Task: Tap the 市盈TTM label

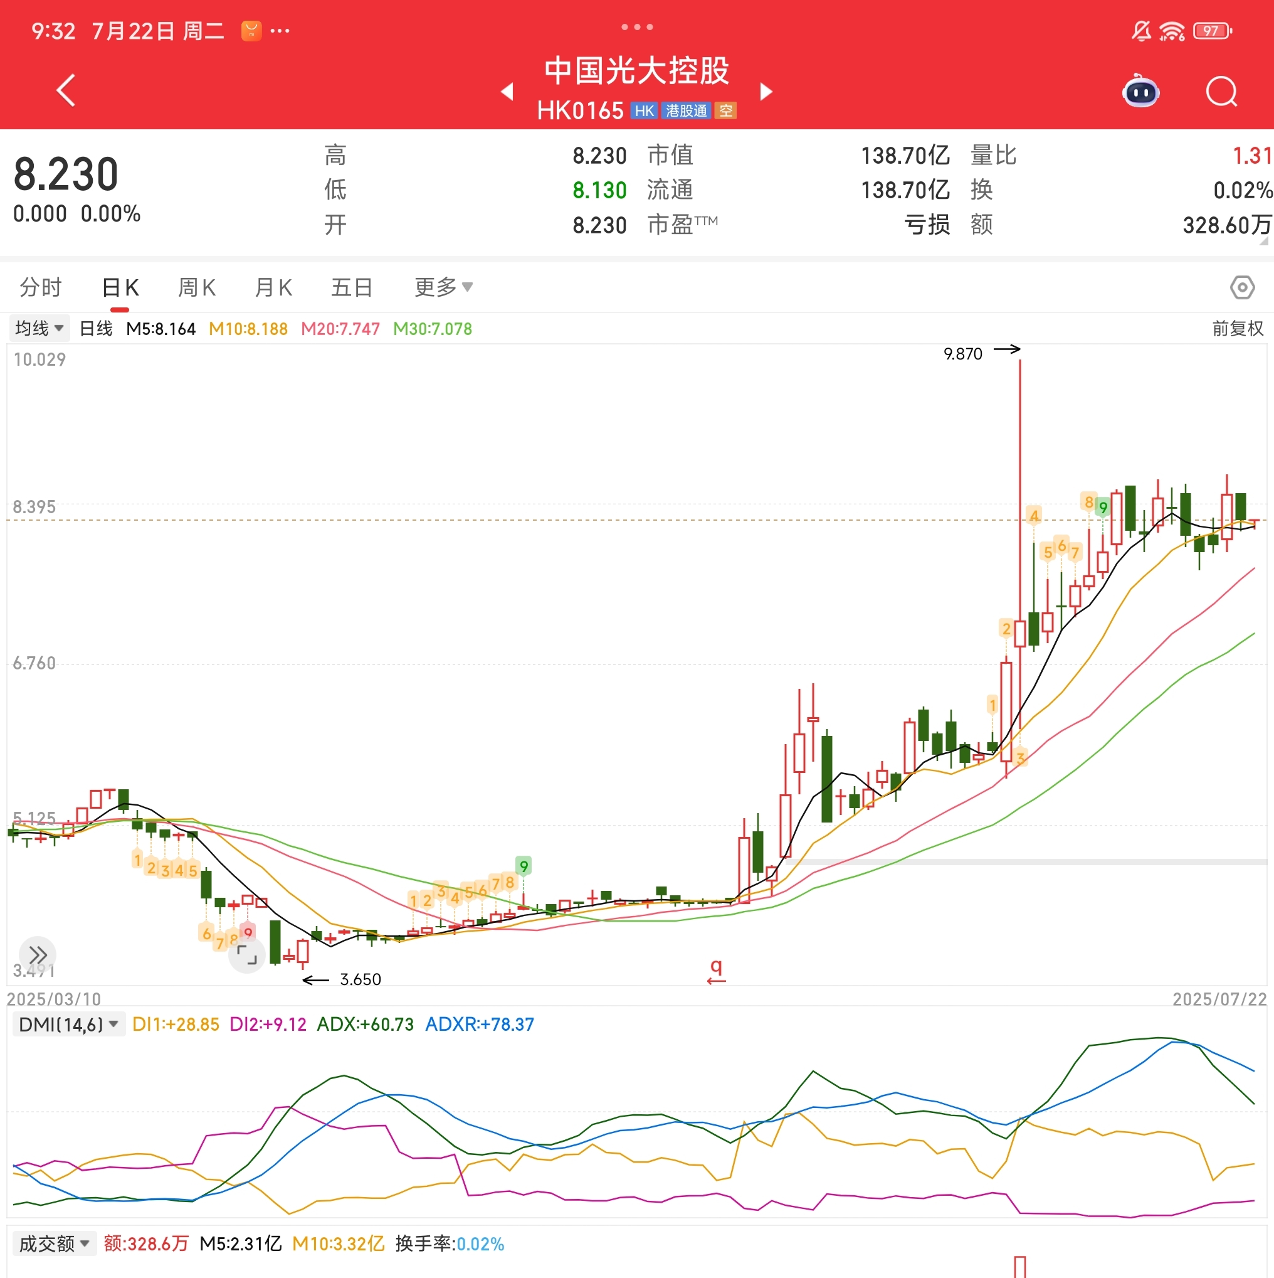Action: (x=682, y=225)
